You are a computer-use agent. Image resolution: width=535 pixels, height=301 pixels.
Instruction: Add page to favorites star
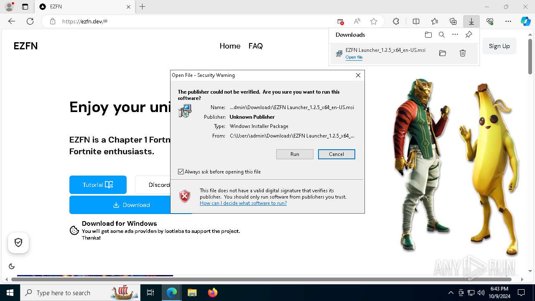(374, 21)
